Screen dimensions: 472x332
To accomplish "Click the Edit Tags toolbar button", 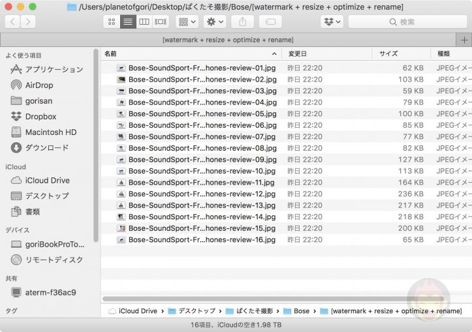I will pyautogui.click(x=270, y=22).
